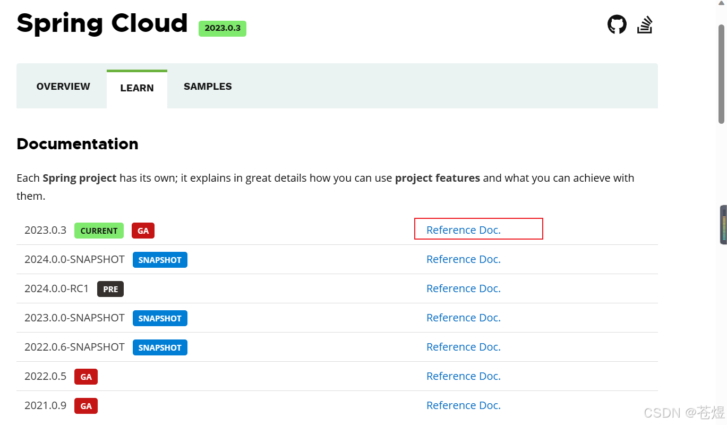
Task: Open Reference Doc. for 2024.0.0-SNAPSHOT
Action: click(464, 259)
